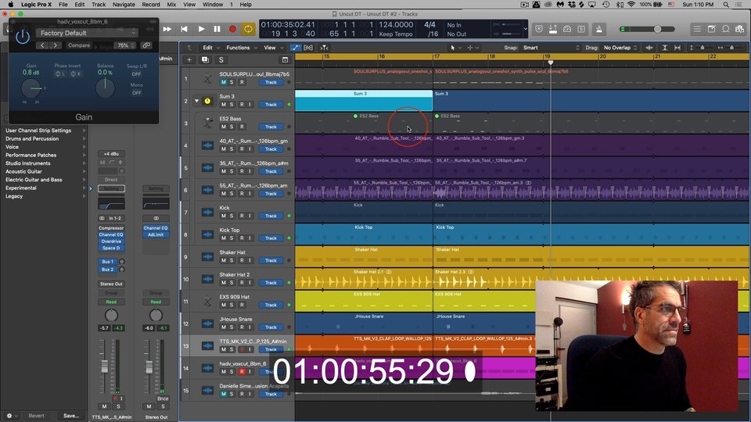Collapse the Sum 3 track stack triangle
751x422 pixels.
click(x=196, y=101)
